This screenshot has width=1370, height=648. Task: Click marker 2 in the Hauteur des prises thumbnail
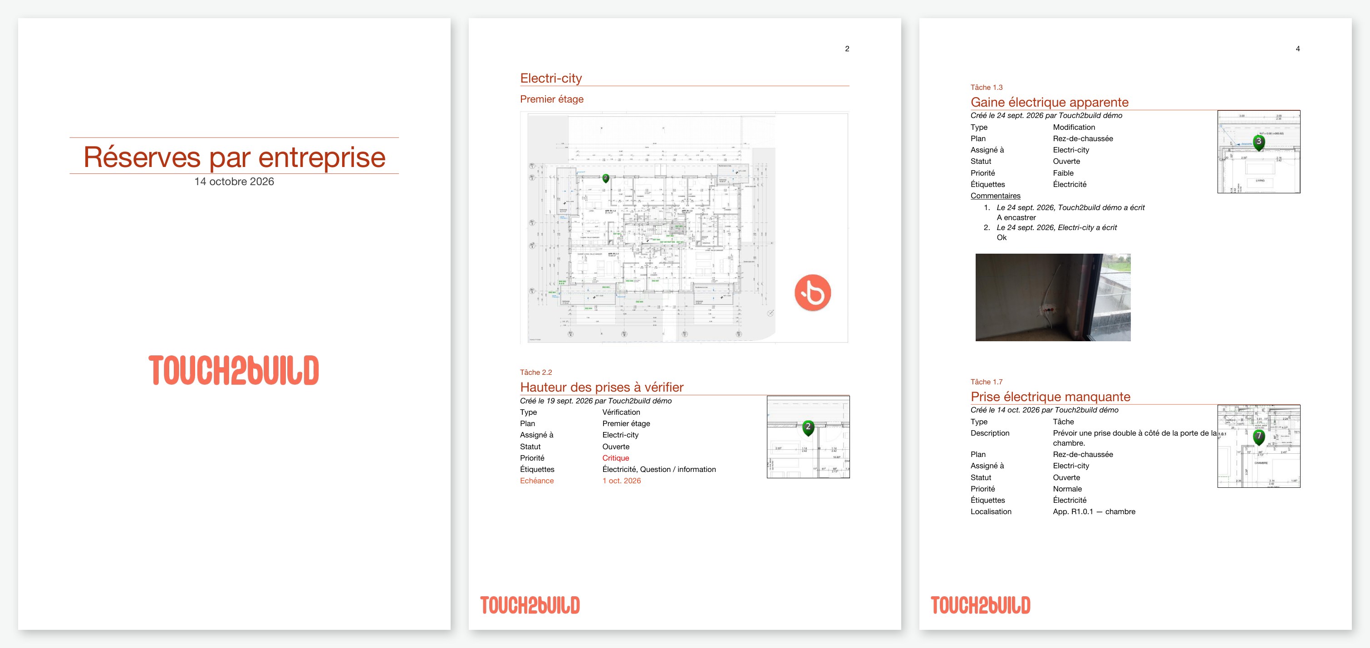(808, 428)
